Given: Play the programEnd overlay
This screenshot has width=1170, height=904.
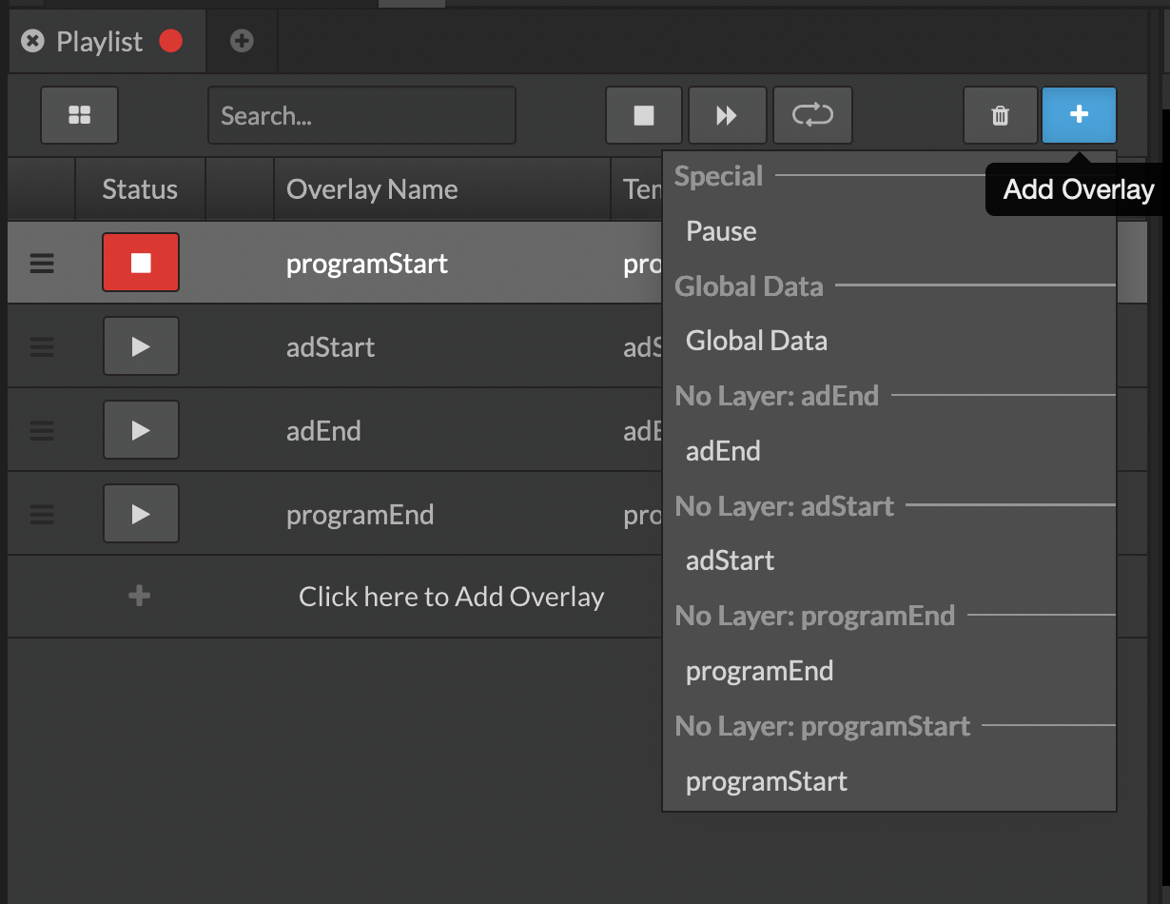Looking at the screenshot, I should (141, 514).
